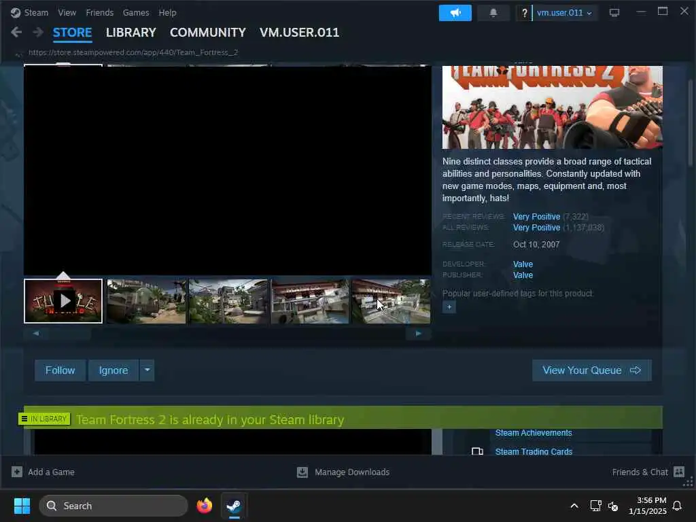Switch to the COMMUNITY tab

coord(208,33)
